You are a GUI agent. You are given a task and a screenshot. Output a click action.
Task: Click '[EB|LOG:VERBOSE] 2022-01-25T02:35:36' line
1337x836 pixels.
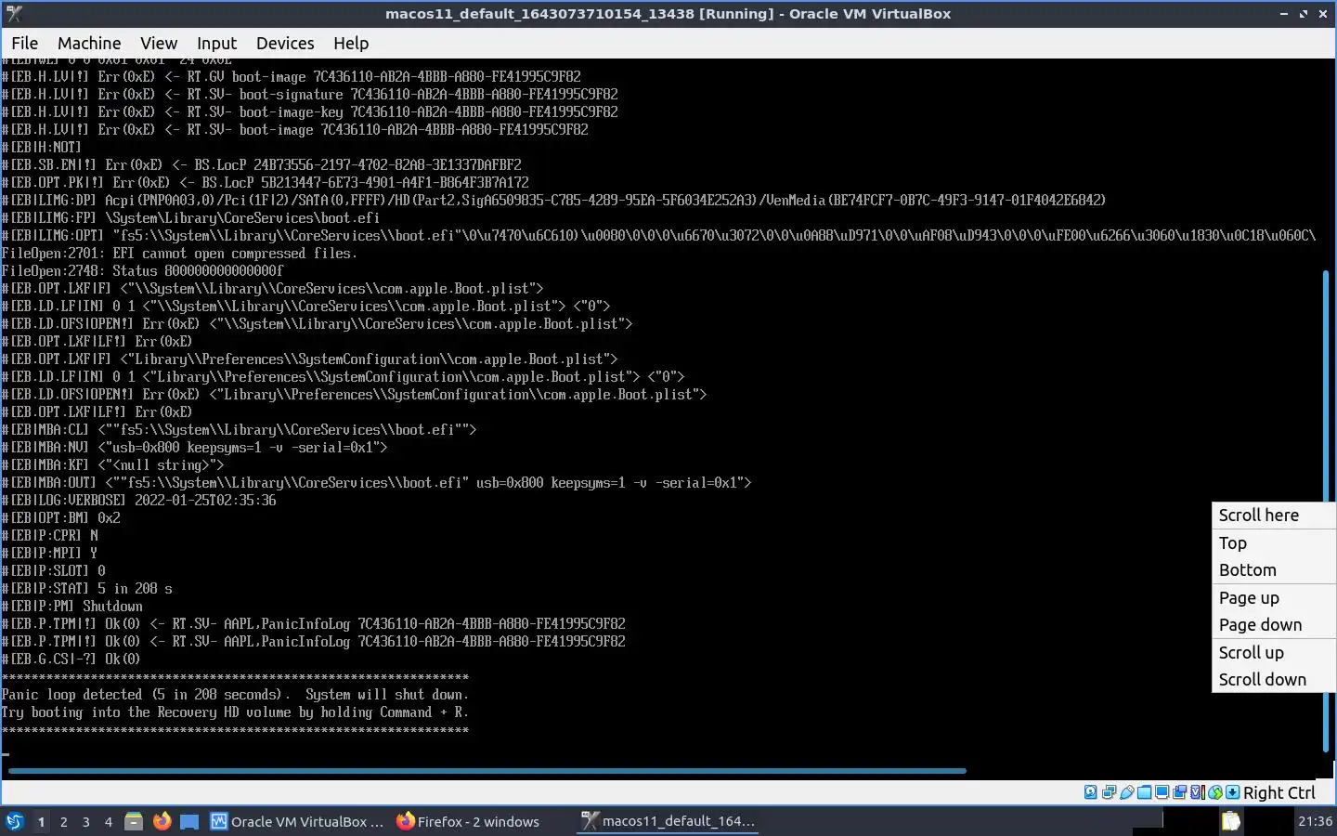pyautogui.click(x=139, y=501)
